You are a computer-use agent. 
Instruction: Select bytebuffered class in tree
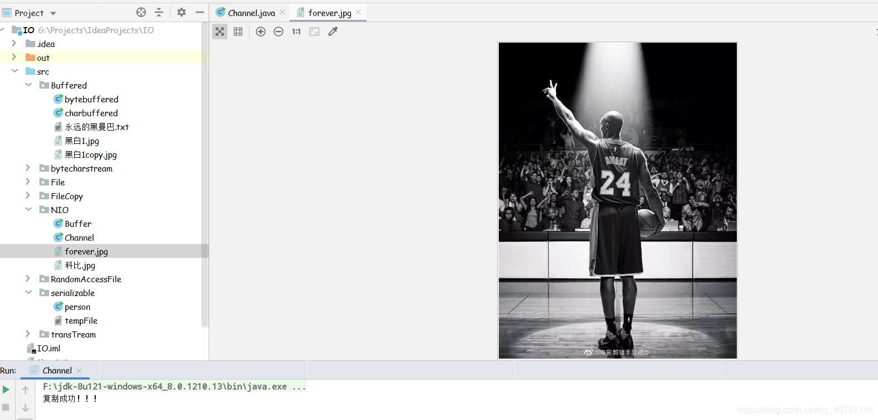point(91,99)
